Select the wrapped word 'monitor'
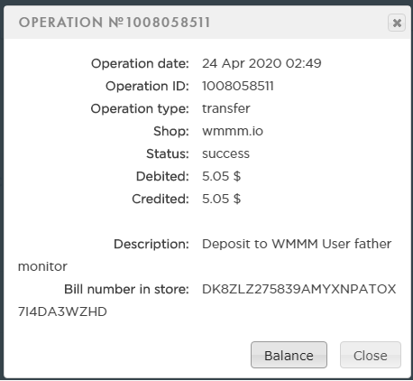The height and width of the screenshot is (381, 413). point(42,266)
